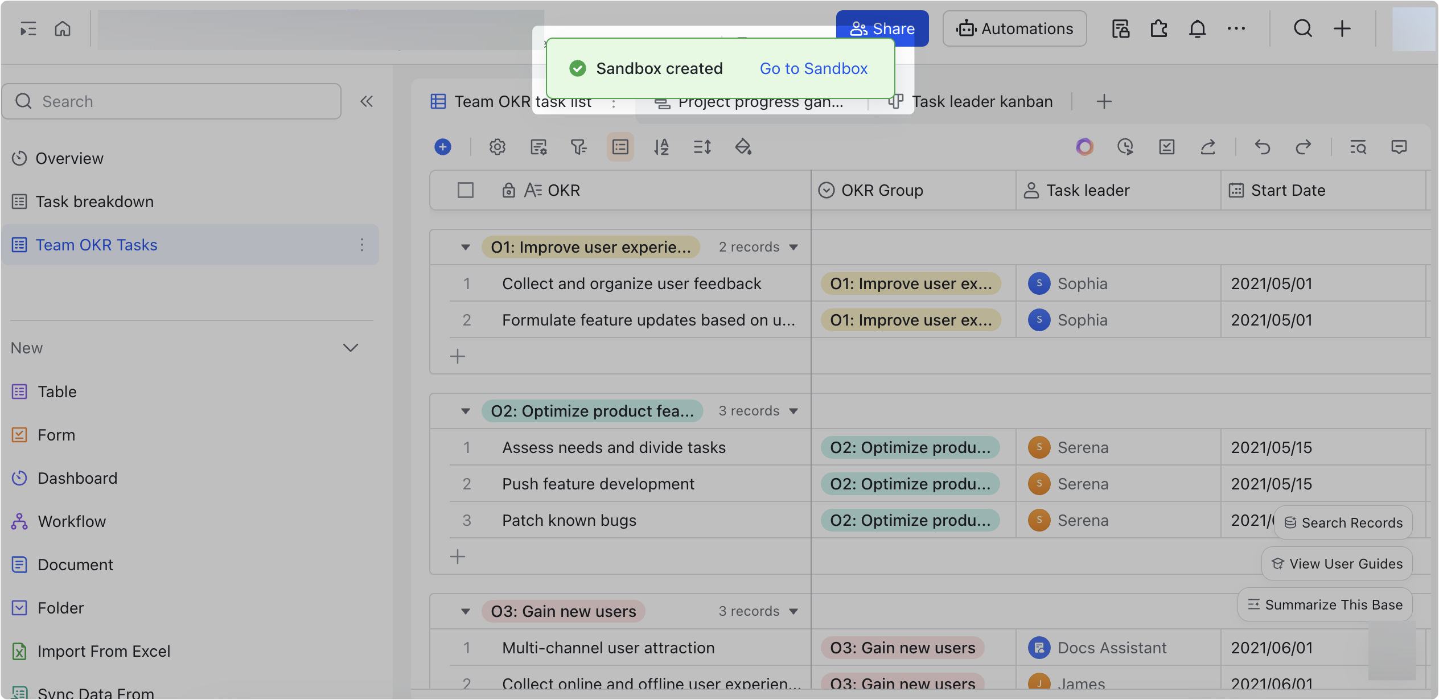Click the undo arrow
This screenshot has height=700, width=1439.
point(1263,147)
